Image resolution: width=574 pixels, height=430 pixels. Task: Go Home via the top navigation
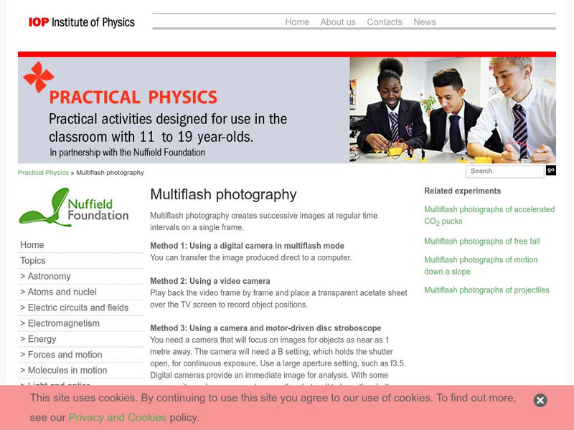tap(296, 22)
